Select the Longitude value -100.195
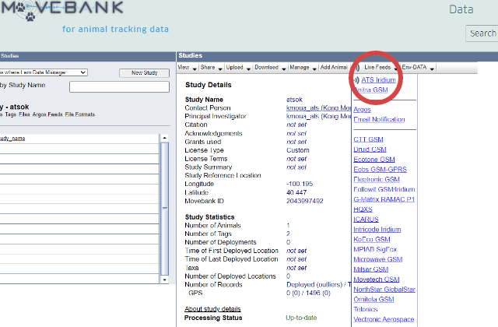498x327 pixels. (300, 184)
